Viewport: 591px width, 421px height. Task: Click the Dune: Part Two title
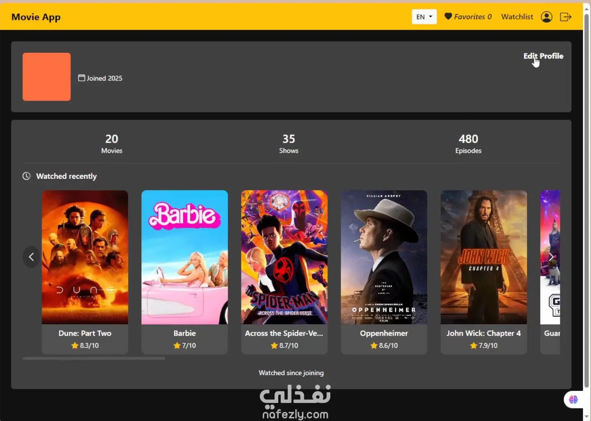[x=85, y=333]
